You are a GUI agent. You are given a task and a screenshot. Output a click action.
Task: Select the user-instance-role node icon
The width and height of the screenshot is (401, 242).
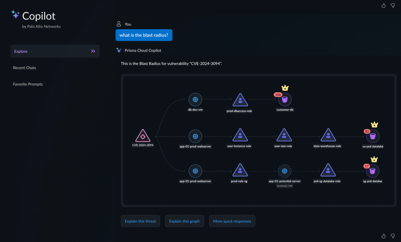tap(240, 135)
